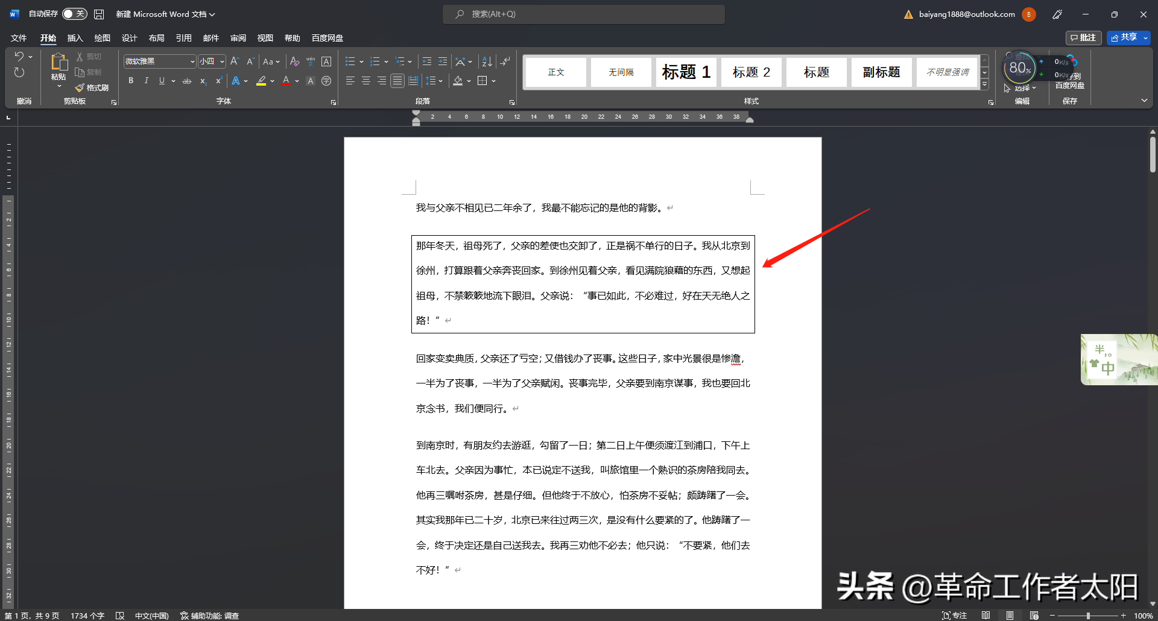Apply character shading with the gray A icon
1158x621 pixels.
(x=311, y=81)
